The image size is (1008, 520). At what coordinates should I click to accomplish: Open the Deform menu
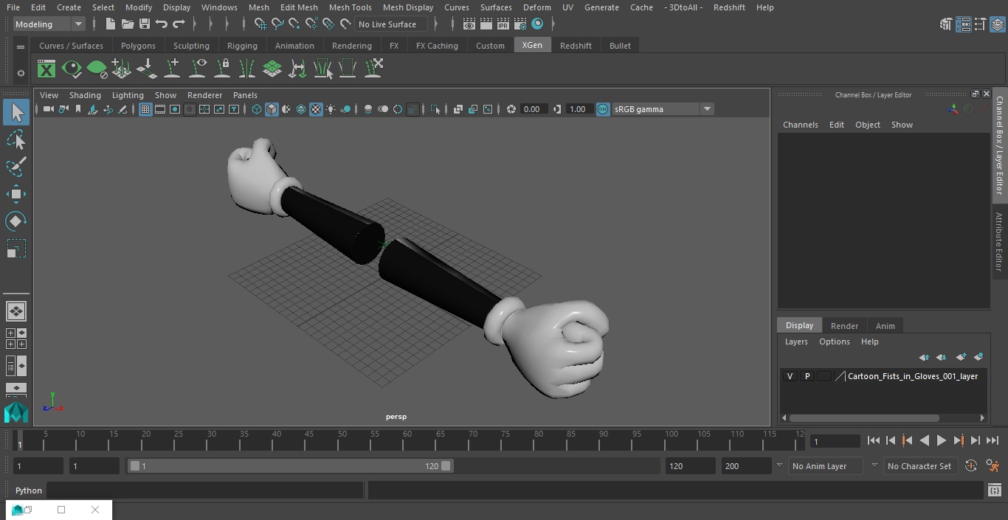pyautogui.click(x=537, y=7)
